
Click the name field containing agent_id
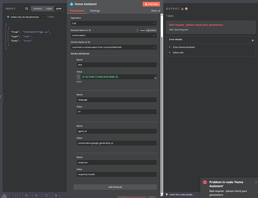click(117, 131)
